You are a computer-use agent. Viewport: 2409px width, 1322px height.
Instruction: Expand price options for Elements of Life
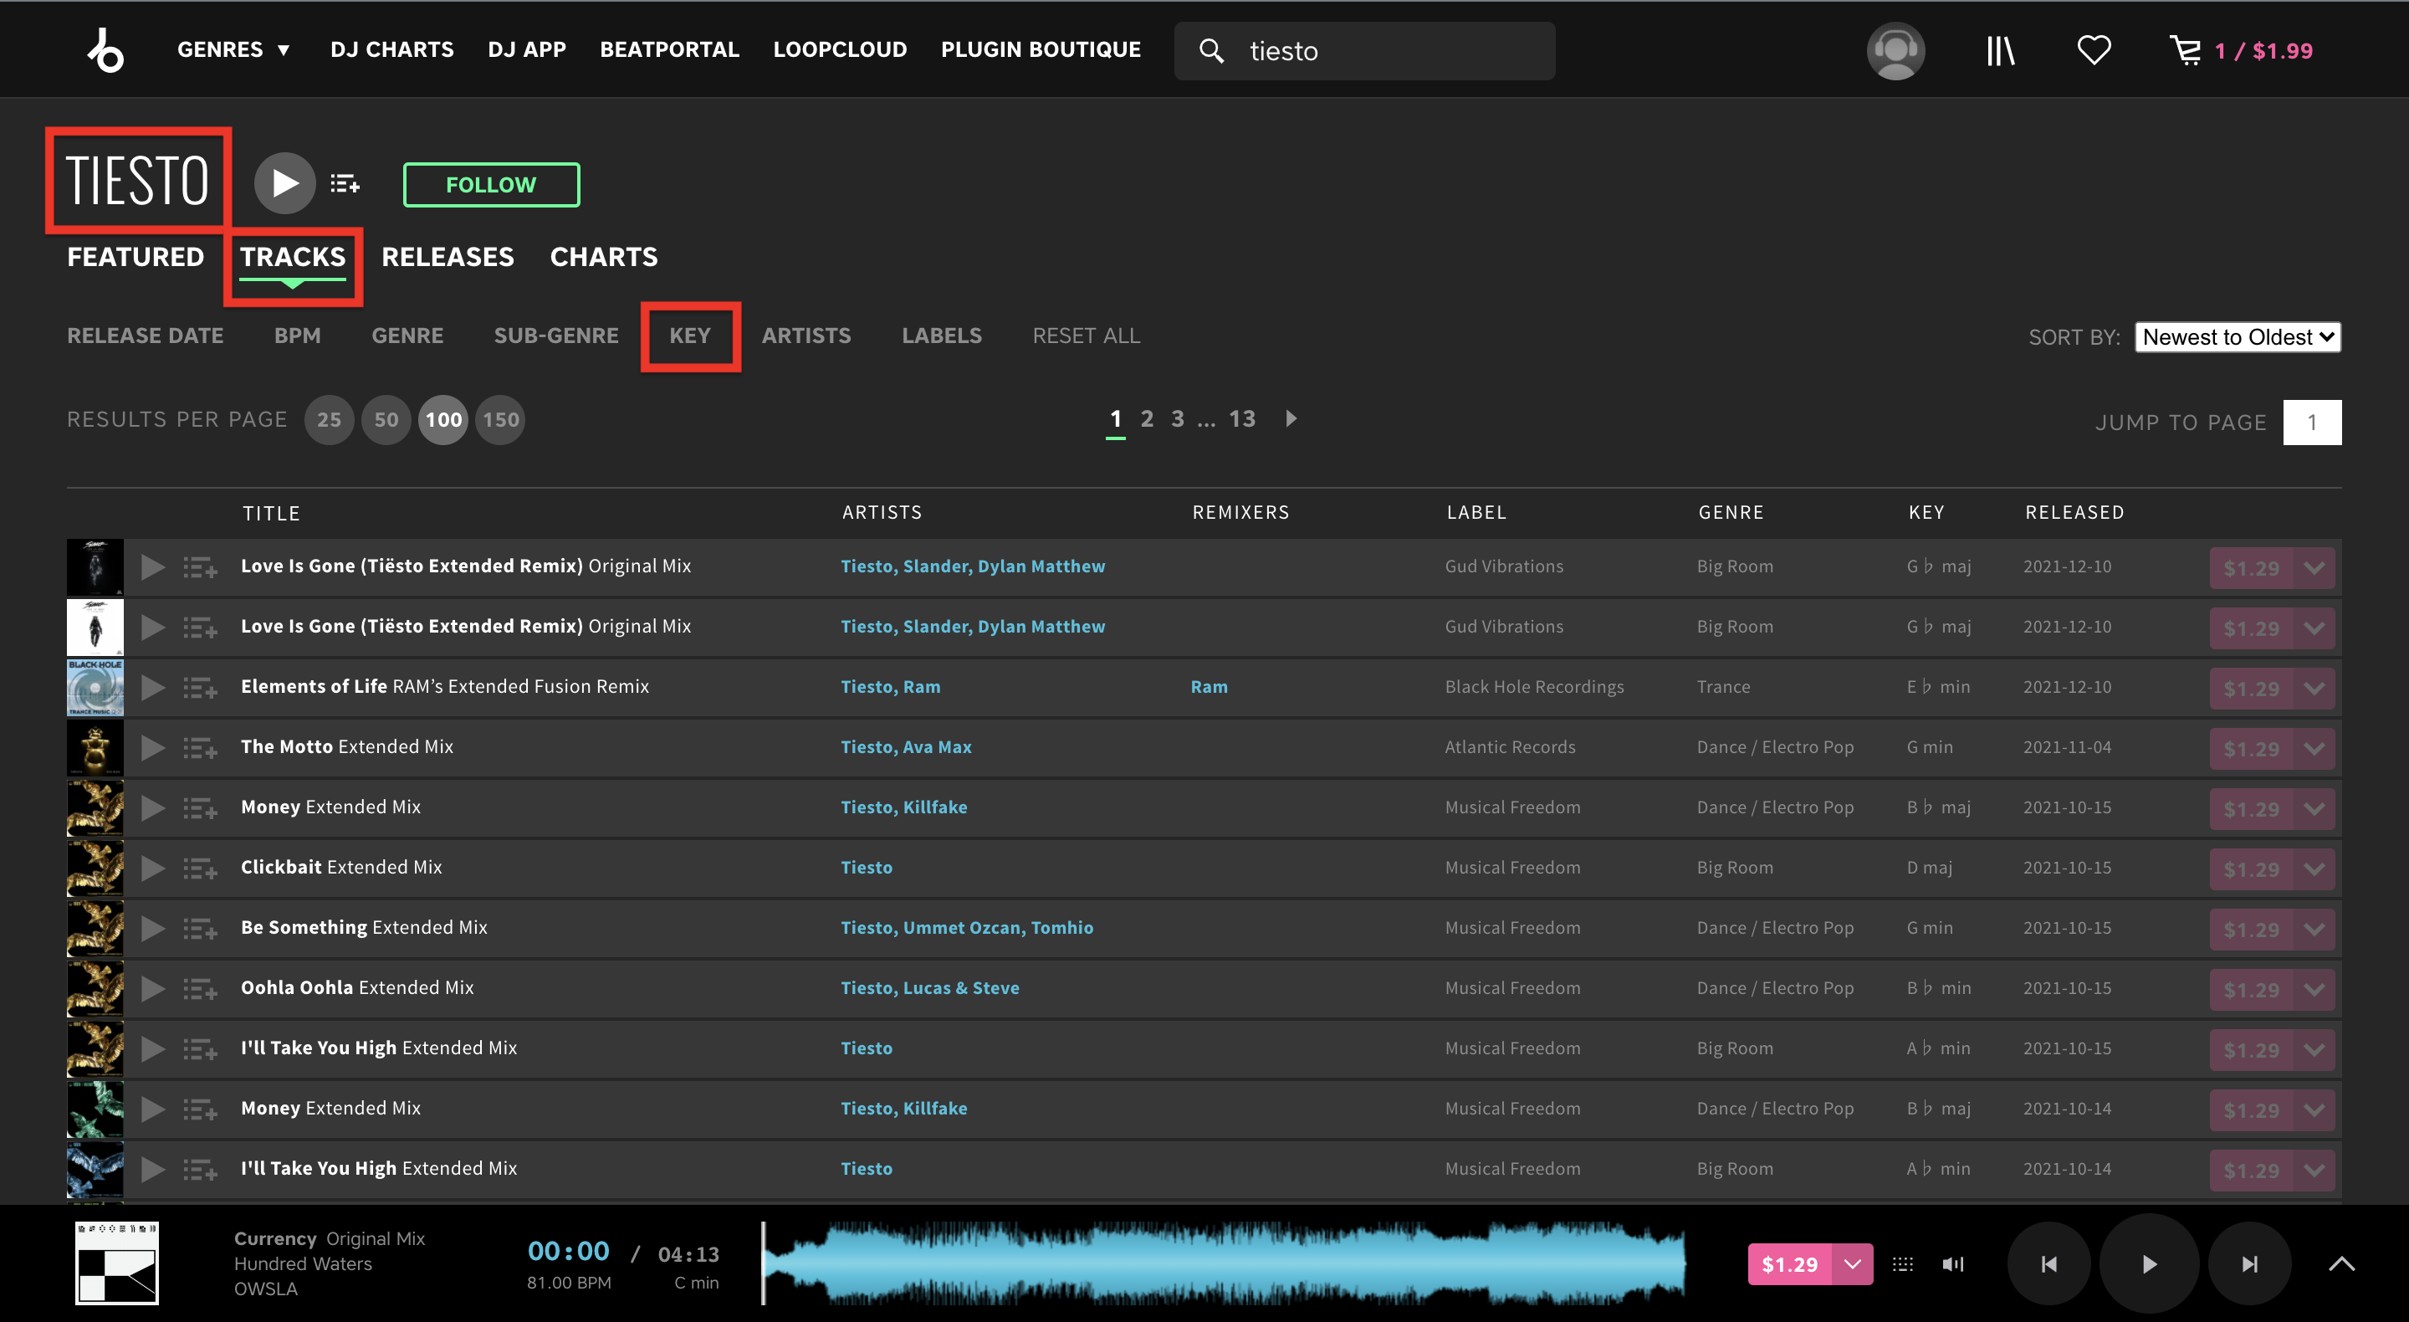tap(2314, 689)
